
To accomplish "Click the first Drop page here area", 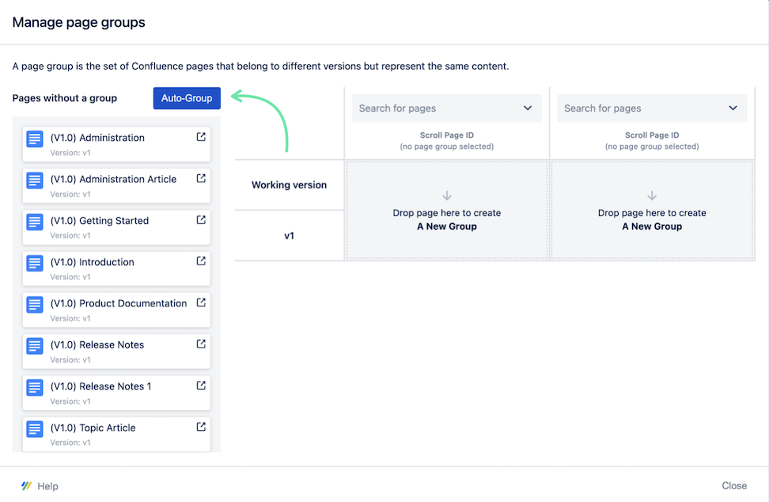I will (446, 211).
